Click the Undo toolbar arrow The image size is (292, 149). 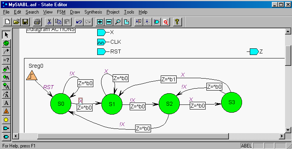pos(79,22)
